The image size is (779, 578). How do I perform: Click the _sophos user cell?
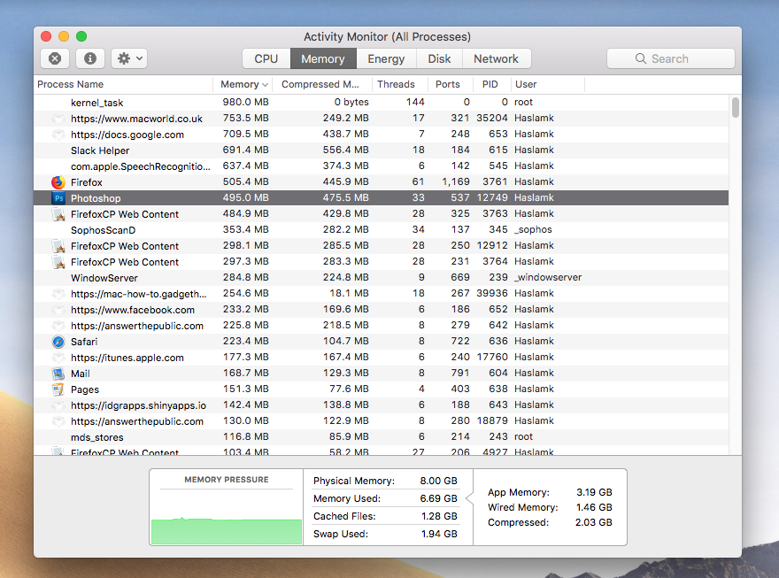pyautogui.click(x=533, y=229)
